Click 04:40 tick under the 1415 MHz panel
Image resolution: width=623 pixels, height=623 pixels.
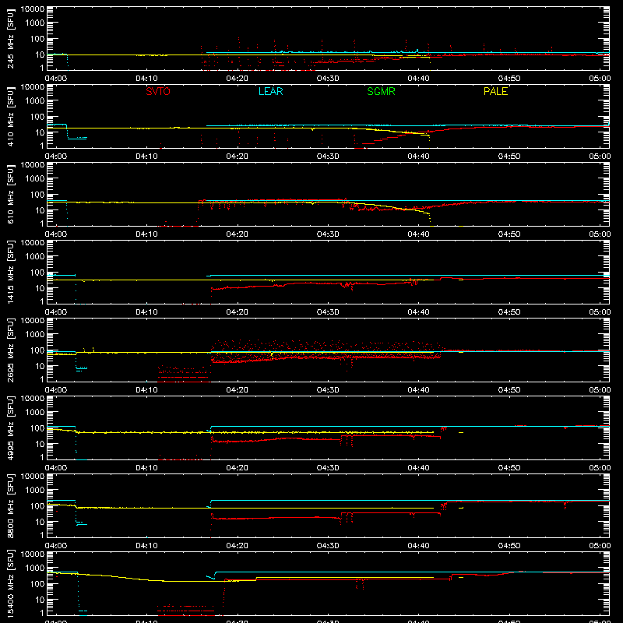[x=418, y=312]
